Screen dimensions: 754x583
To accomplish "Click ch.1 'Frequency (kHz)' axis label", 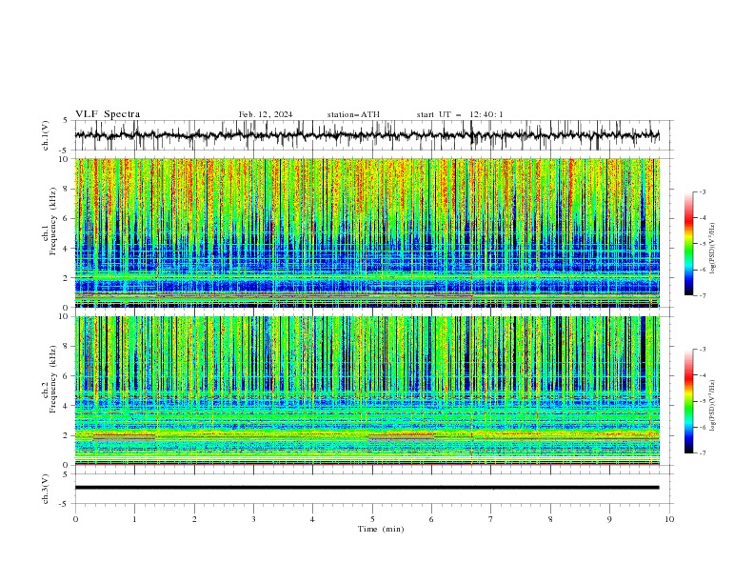I will 54,219.
